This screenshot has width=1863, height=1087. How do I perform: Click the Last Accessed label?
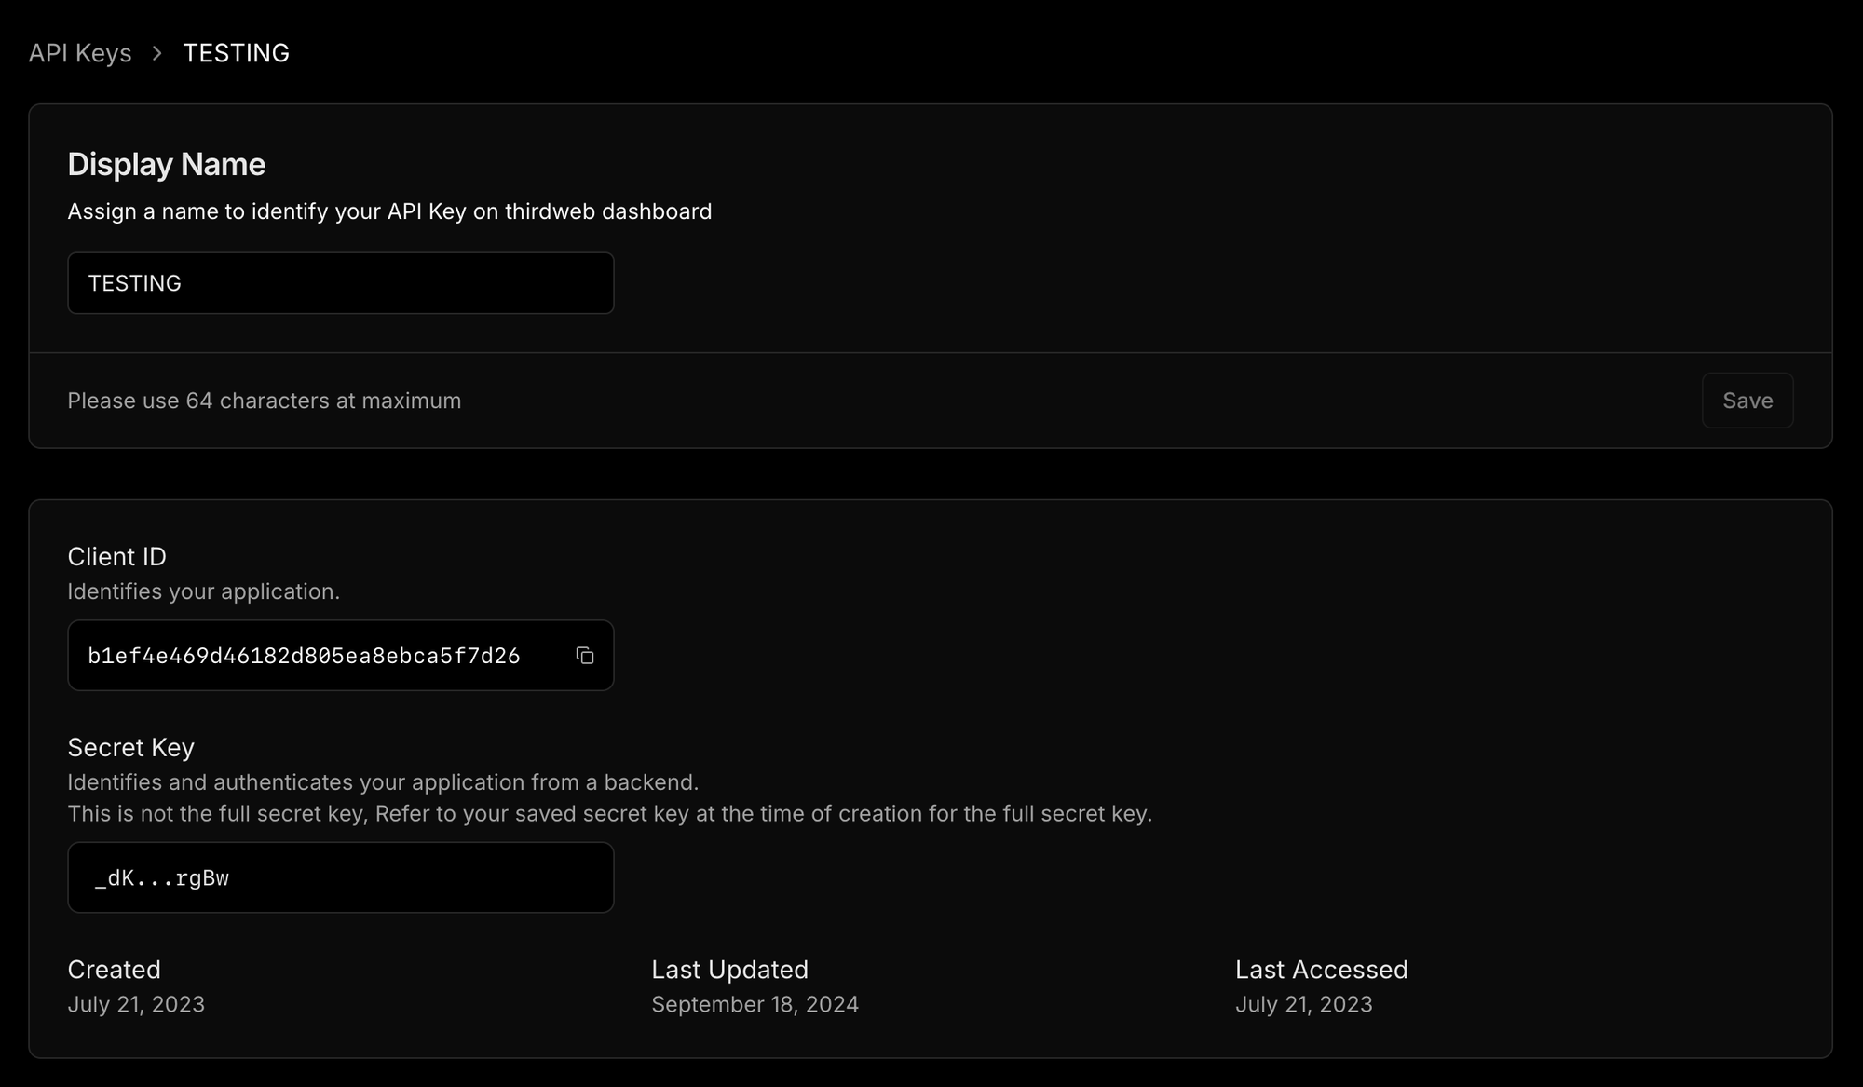pyautogui.click(x=1321, y=970)
